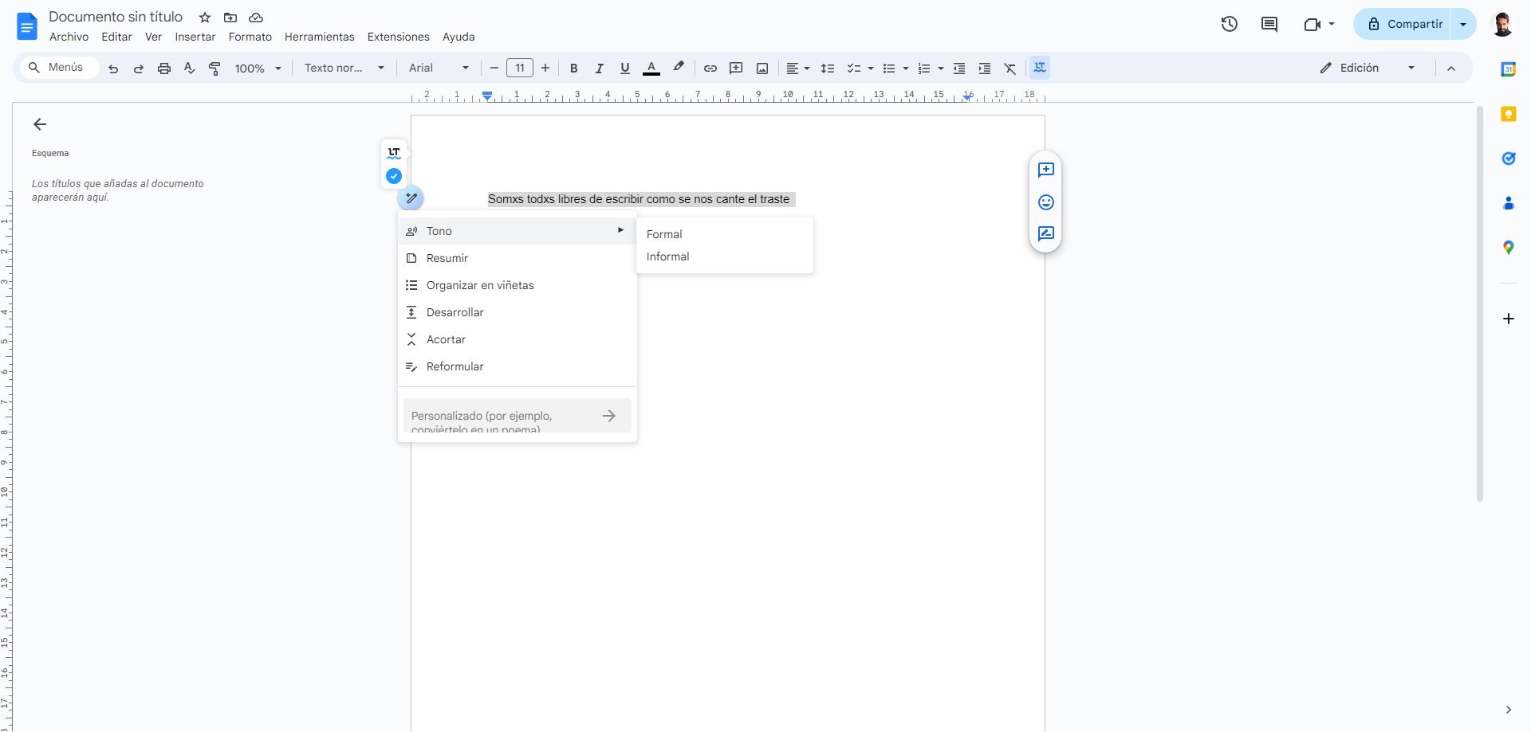This screenshot has height=732, width=1531.
Task: Apply italic formatting
Action: 599,69
